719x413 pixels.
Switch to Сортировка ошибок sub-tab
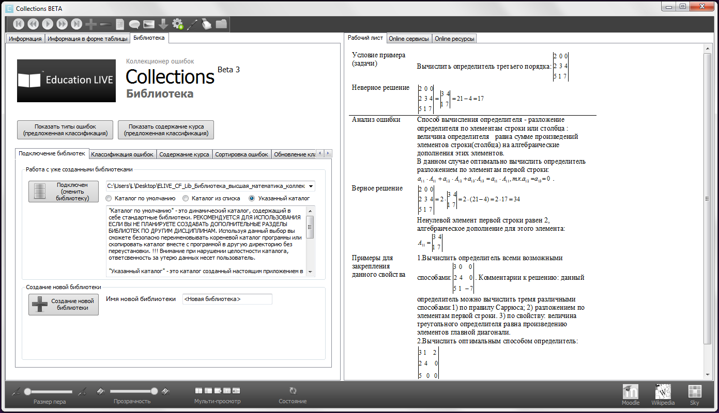241,154
